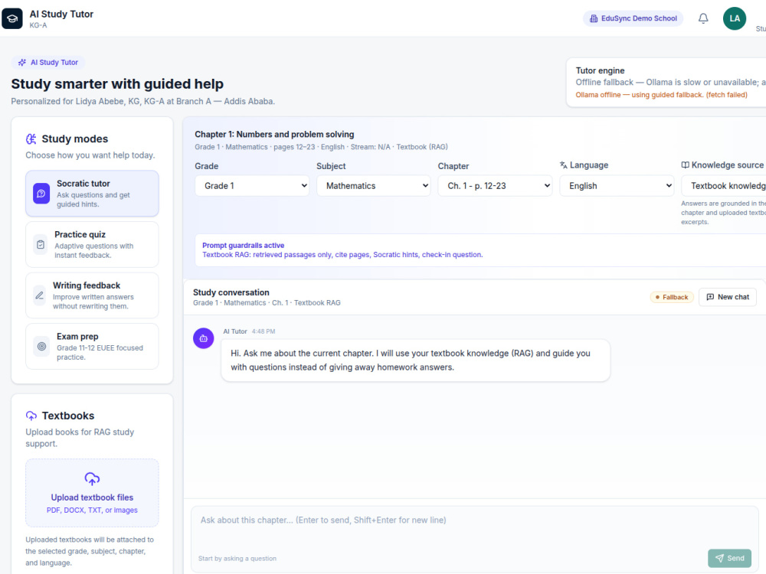Click Upload textbook files link

pos(92,497)
